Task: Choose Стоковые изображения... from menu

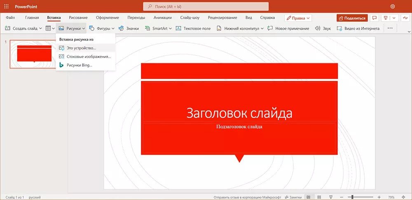Action: pos(86,56)
